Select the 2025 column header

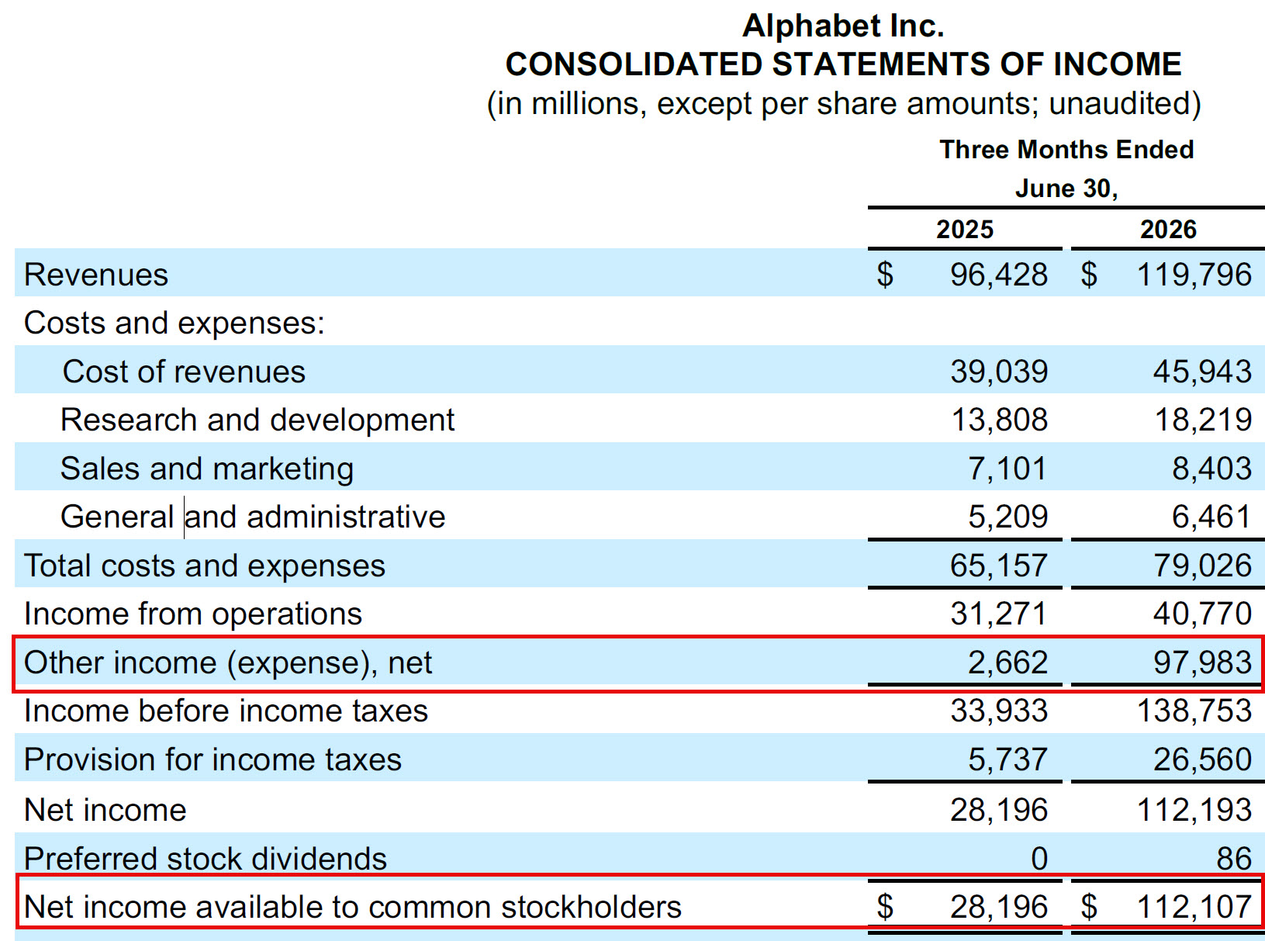964,230
